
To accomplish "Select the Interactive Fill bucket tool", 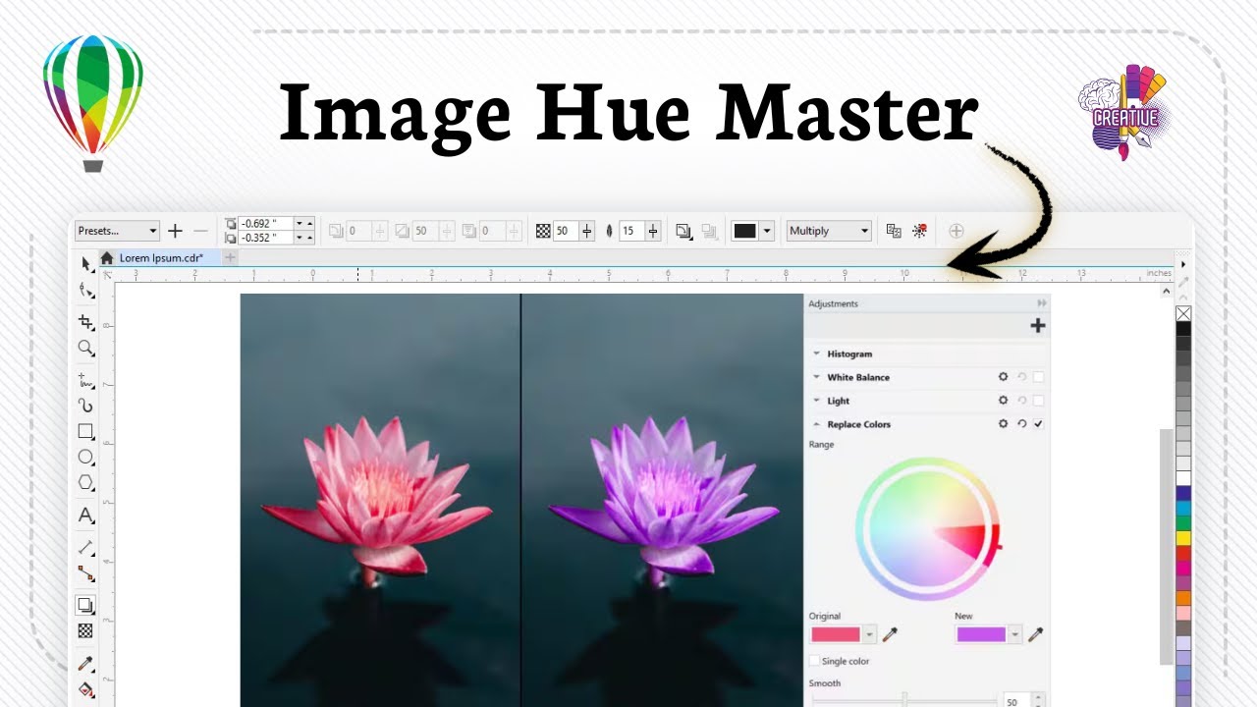I will (x=86, y=689).
